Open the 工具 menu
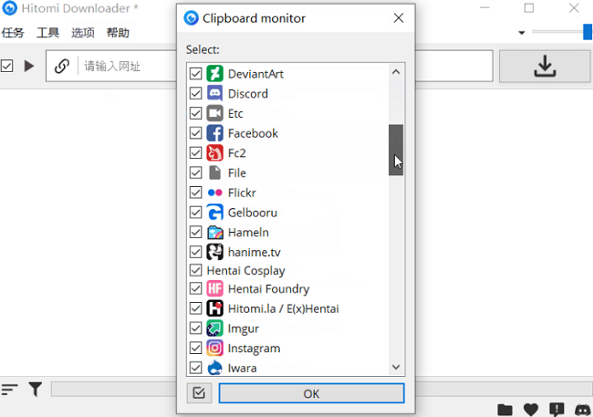The image size is (593, 417). tap(47, 33)
